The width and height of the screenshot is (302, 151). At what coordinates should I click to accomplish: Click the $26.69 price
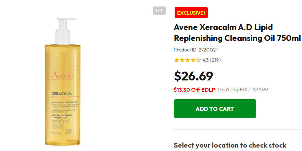[193, 76]
